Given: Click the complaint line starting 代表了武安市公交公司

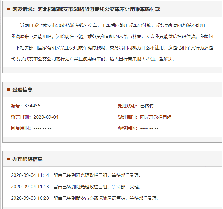Looking at the screenshot, I should [93, 59].
